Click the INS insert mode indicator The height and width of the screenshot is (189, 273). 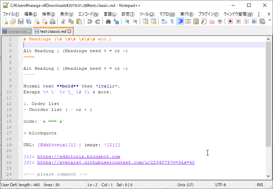click(x=260, y=185)
